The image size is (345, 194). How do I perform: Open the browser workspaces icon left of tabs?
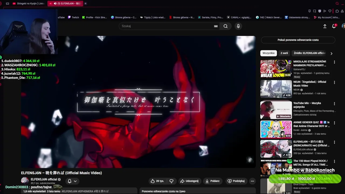pyautogui.click(x=7, y=4)
